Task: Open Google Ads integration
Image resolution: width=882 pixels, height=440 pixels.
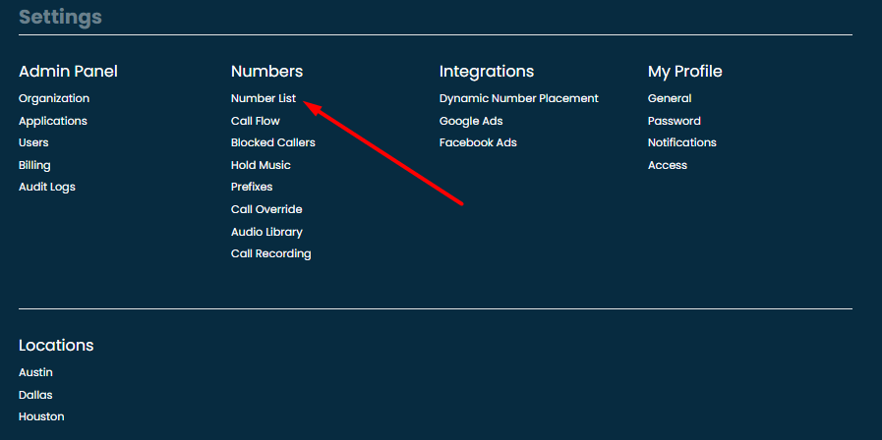Action: pos(470,121)
